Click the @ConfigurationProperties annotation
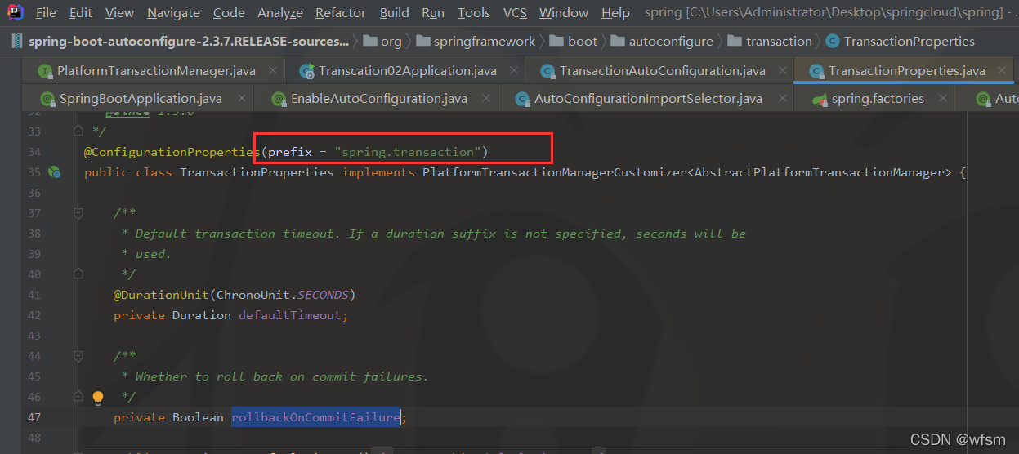This screenshot has height=454, width=1019. [172, 152]
